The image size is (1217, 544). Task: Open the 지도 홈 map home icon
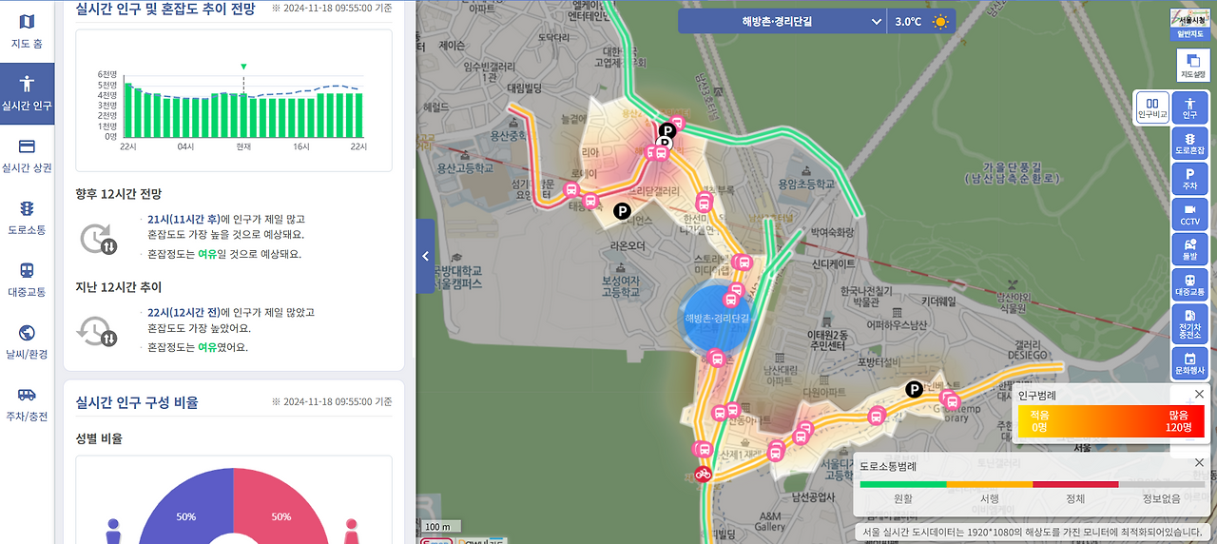click(x=27, y=21)
